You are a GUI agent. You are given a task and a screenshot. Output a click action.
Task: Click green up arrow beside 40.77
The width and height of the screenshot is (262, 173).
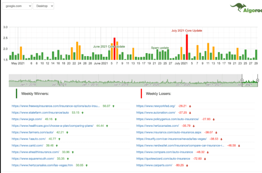click(59, 139)
